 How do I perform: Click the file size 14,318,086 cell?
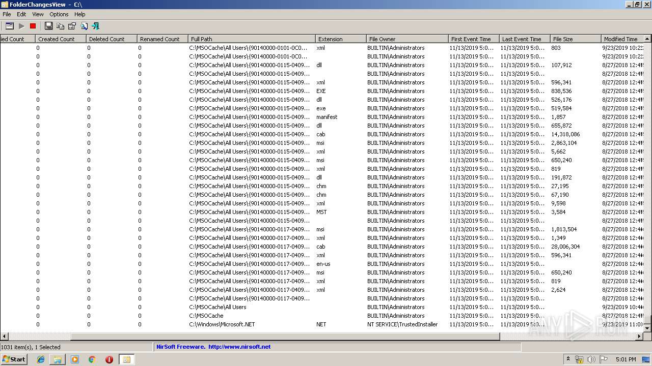(x=565, y=134)
